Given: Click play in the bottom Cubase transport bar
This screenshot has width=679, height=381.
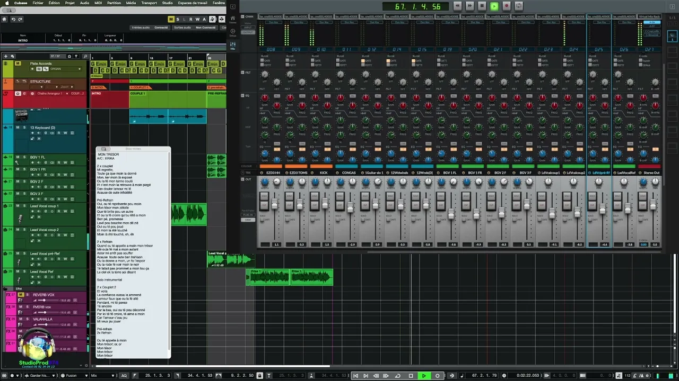Looking at the screenshot, I should coord(424,376).
